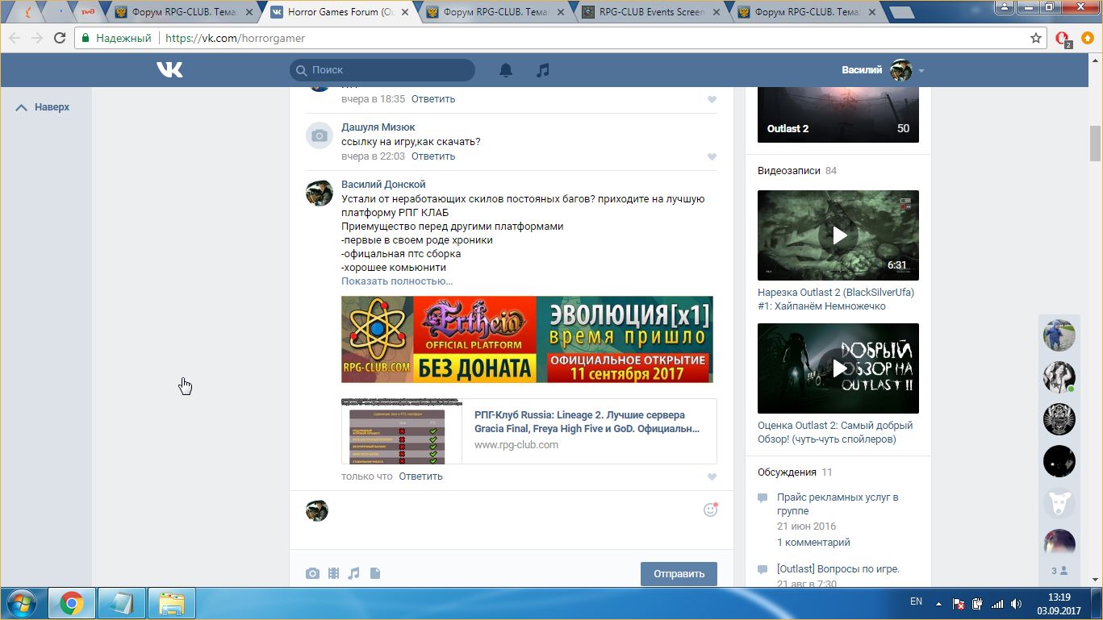Reply to comment posted вчера в 18:35
Viewport: 1103px width, 620px height.
pos(433,99)
